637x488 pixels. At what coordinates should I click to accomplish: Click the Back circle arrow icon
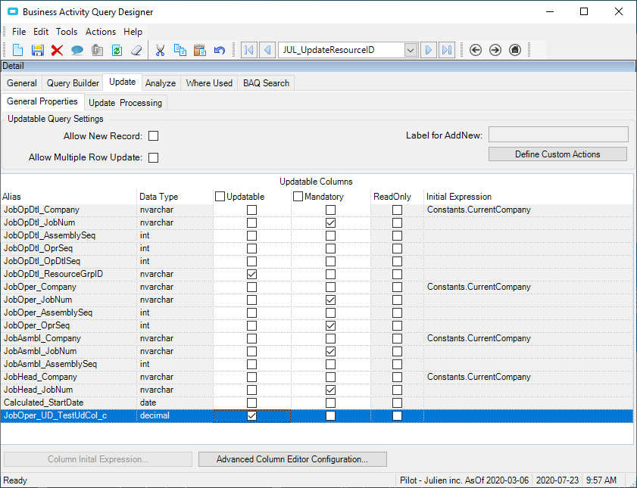coord(476,50)
